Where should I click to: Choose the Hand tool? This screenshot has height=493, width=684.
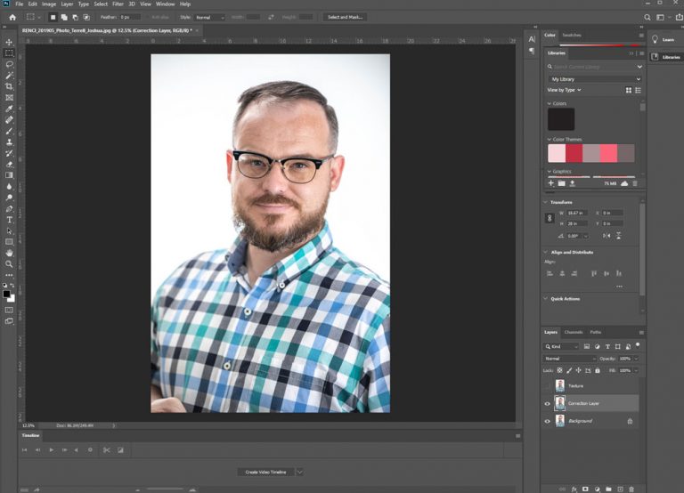coord(9,253)
